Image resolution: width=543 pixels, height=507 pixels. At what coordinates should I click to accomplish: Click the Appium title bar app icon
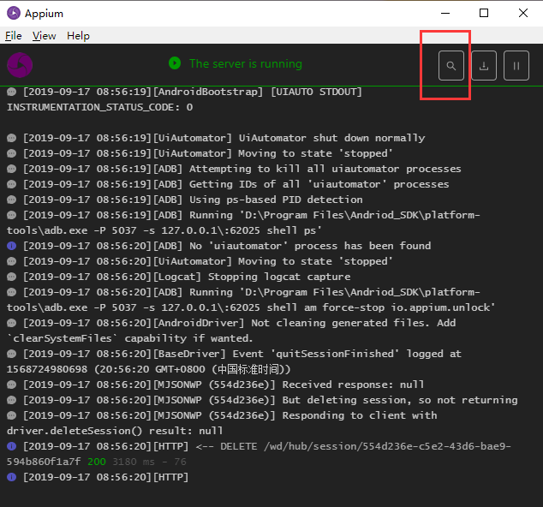click(x=14, y=13)
